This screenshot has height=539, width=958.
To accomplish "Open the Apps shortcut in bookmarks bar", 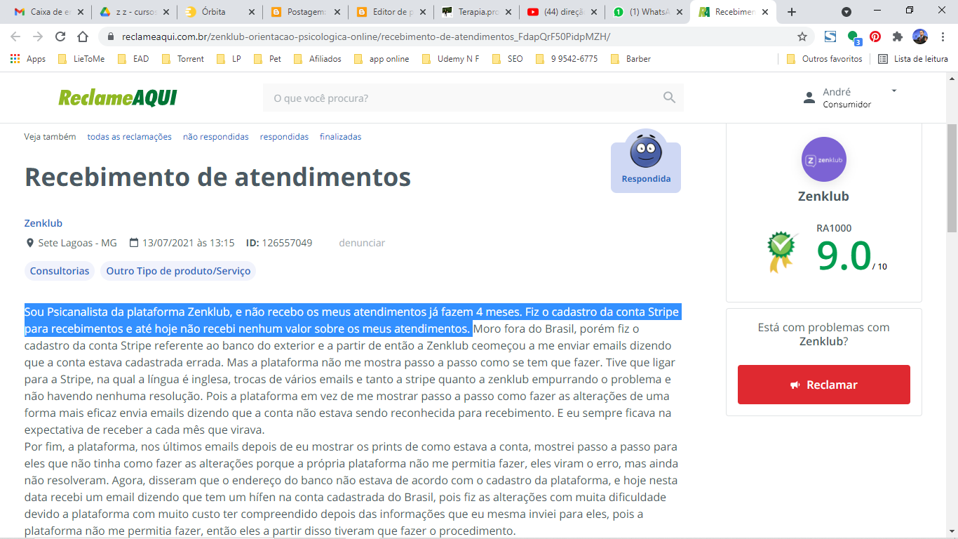I will 28,59.
